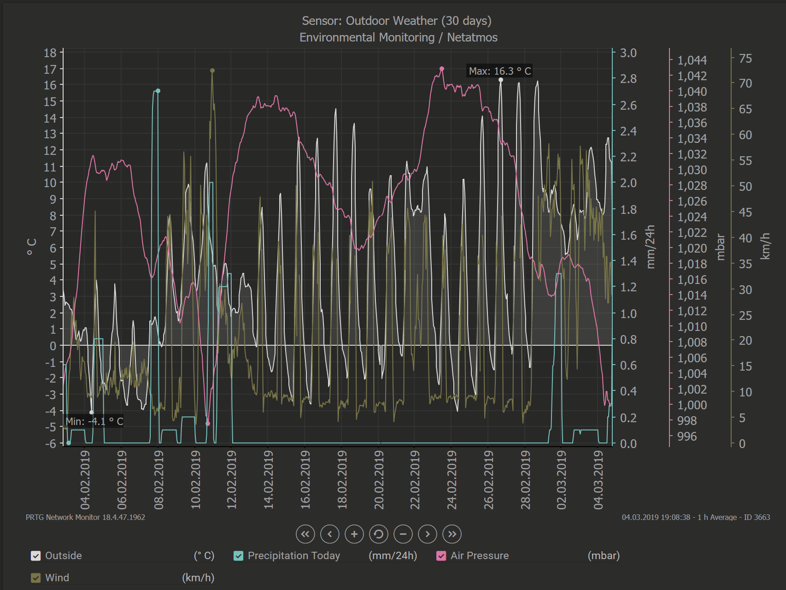Zoom in with the plus button
The width and height of the screenshot is (786, 590).
pos(354,534)
